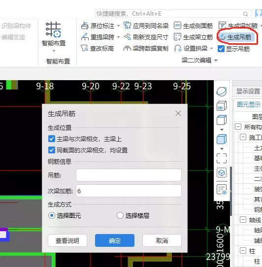Click axis label 9-20 in drawing

tap(91, 86)
